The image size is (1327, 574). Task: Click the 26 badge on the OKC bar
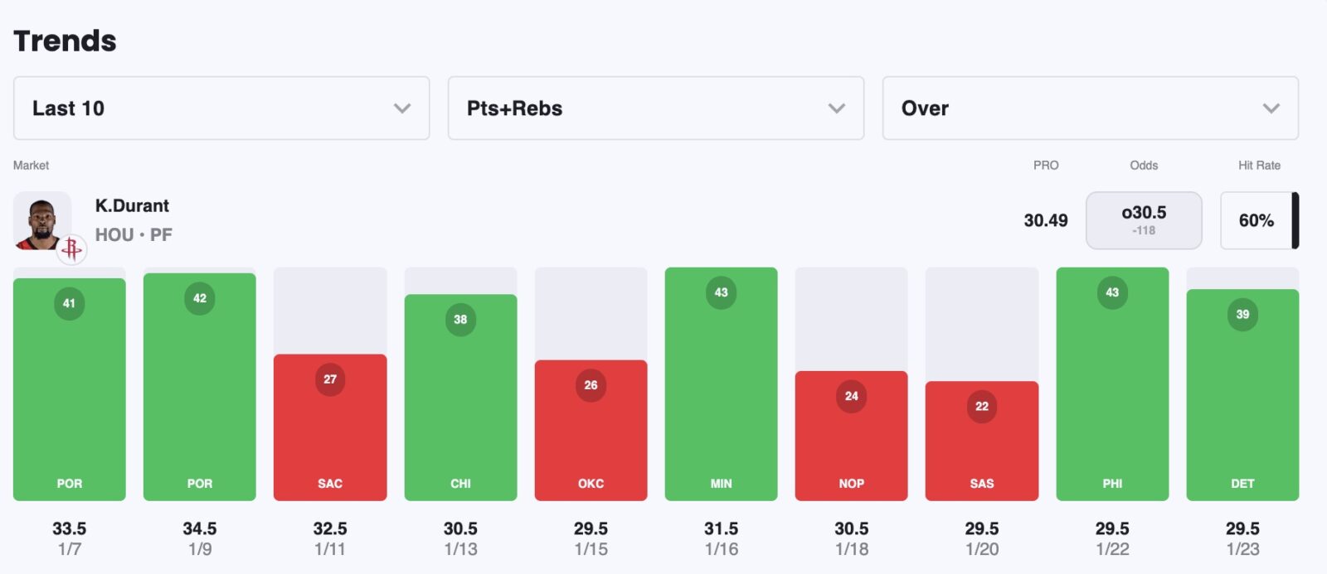tap(591, 385)
